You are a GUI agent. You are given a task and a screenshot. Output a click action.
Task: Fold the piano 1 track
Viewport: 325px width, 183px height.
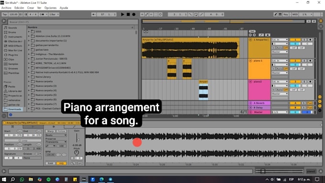(x=250, y=61)
